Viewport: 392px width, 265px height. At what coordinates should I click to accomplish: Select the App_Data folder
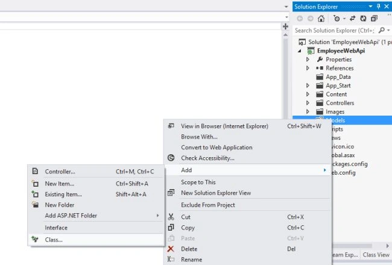pyautogui.click(x=338, y=77)
